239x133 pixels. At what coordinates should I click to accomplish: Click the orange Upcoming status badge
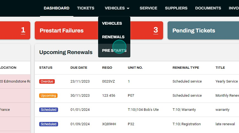click(x=48, y=96)
